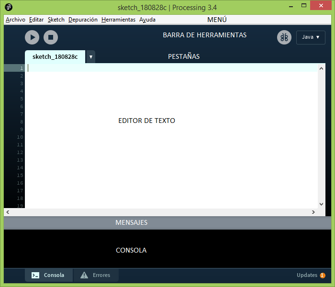
Task: Minimize the Processing window
Action: click(291, 6)
